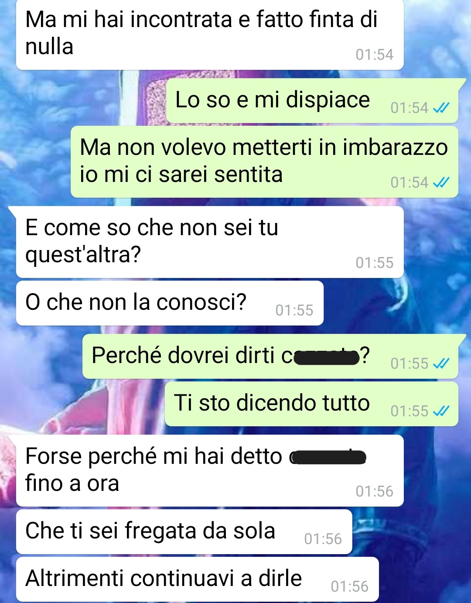The width and height of the screenshot is (471, 603).
Task: Tap the 'Altrimenti continuavi a dirle' message
Action: (x=197, y=579)
